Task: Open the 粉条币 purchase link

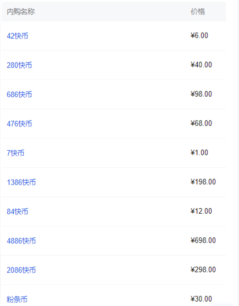Action: tap(17, 299)
